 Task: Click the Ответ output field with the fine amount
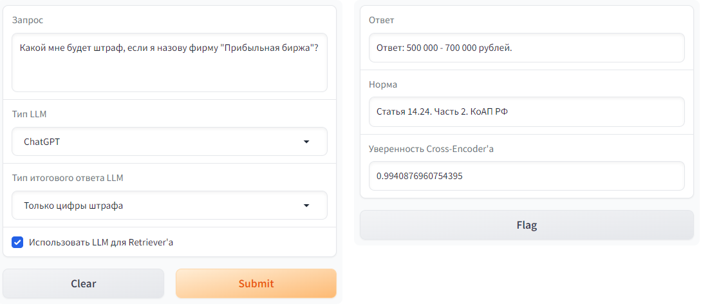(526, 48)
